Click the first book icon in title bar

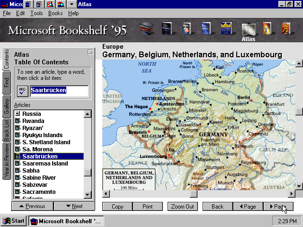point(28,4)
